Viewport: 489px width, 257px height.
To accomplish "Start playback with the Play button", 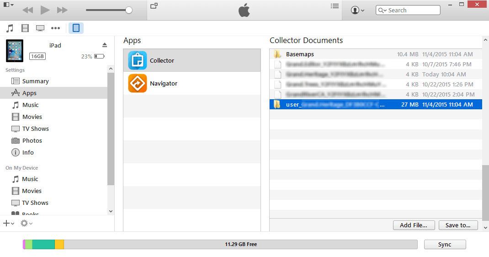I will [x=45, y=11].
